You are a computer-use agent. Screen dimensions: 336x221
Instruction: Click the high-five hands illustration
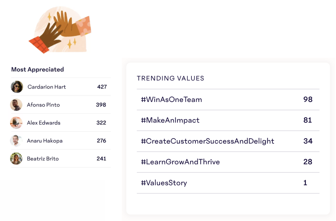(61, 30)
